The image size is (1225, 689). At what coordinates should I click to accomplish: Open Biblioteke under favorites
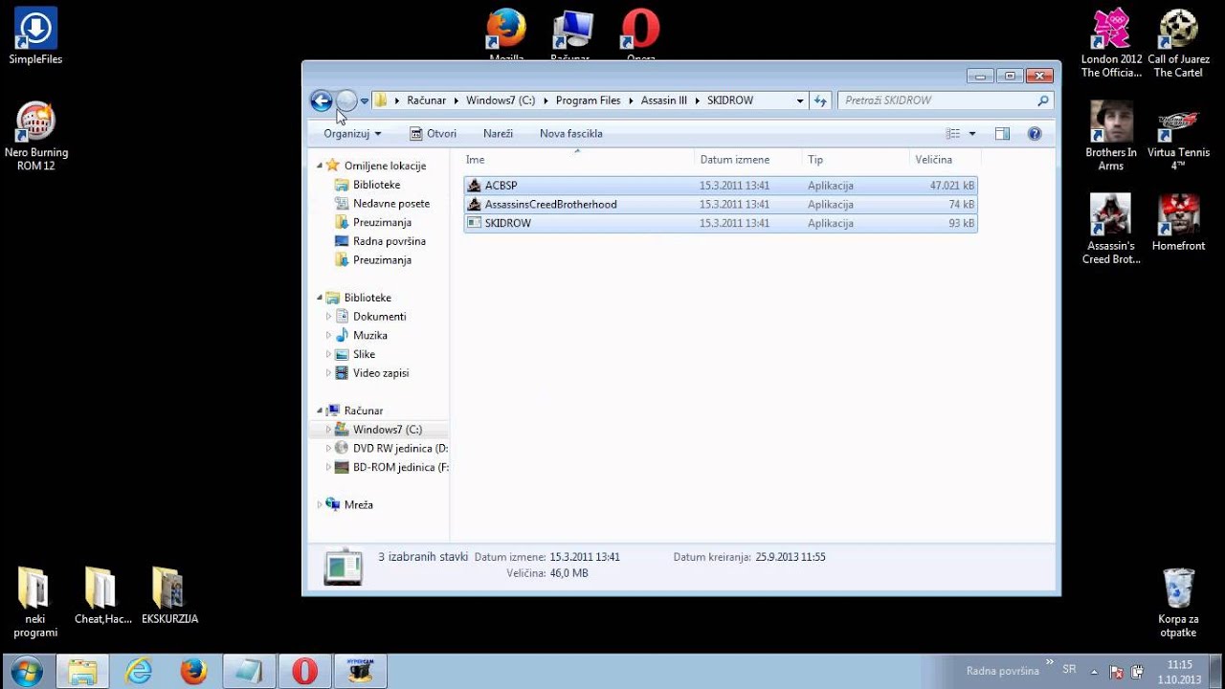click(376, 185)
